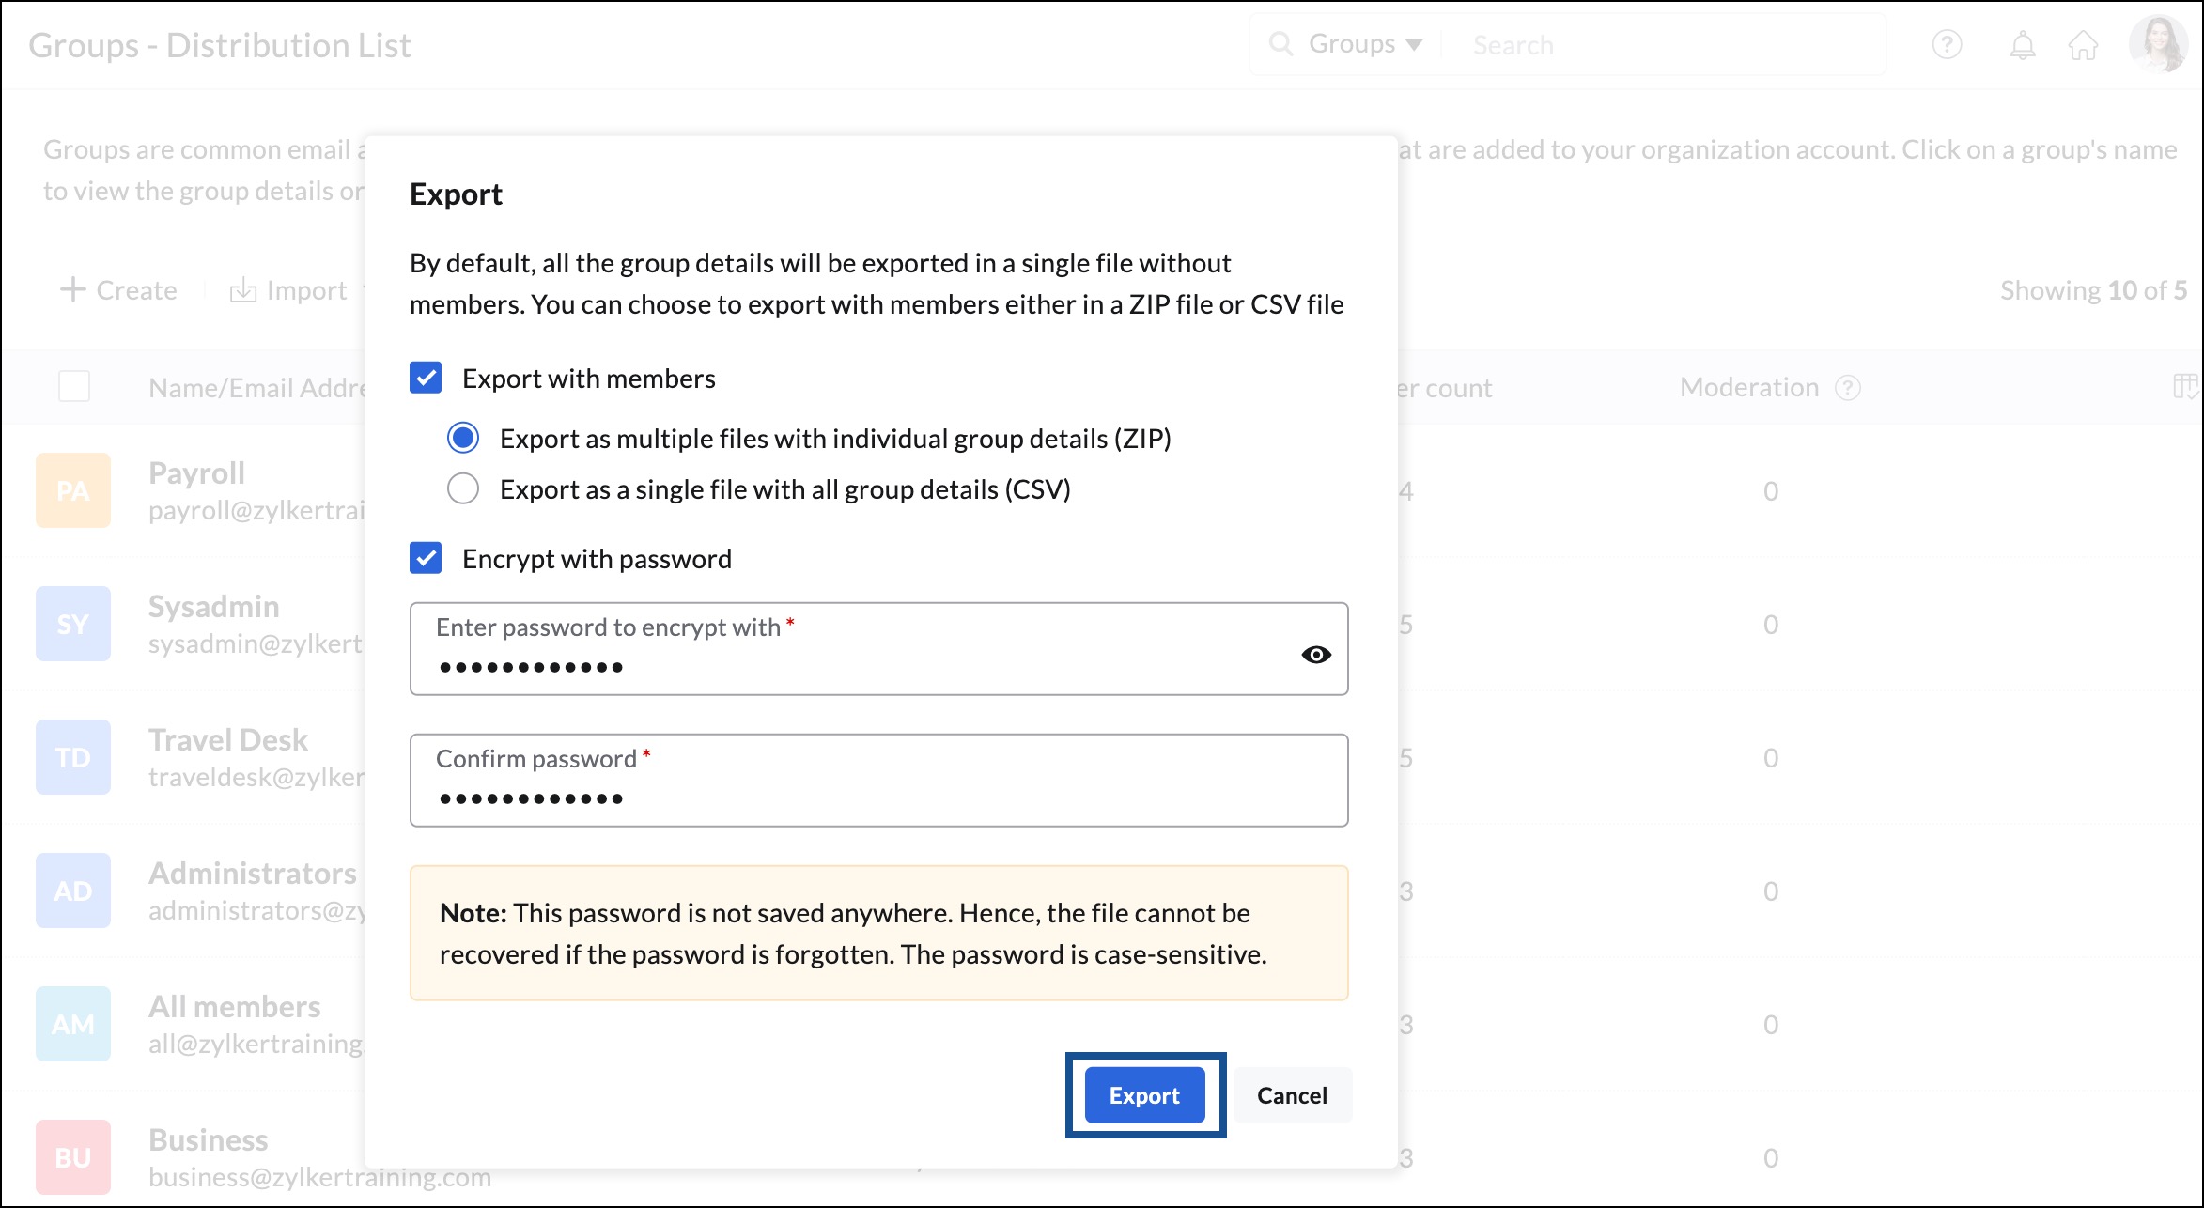Screen dimensions: 2204x1208
Task: Click the column settings expander icon
Action: click(x=2183, y=385)
